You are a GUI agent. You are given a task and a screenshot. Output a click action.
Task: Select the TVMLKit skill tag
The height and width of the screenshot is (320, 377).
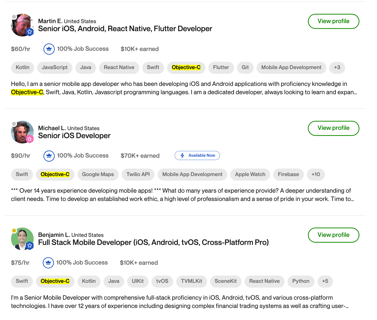[192, 281]
